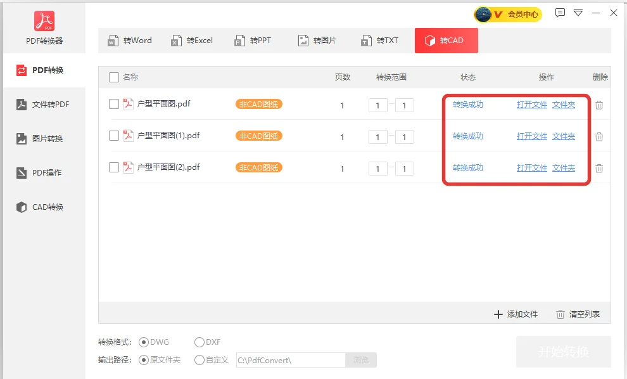Open the title bar dropdown menu triangle
Viewport: 627px width, 379px height.
(x=578, y=13)
